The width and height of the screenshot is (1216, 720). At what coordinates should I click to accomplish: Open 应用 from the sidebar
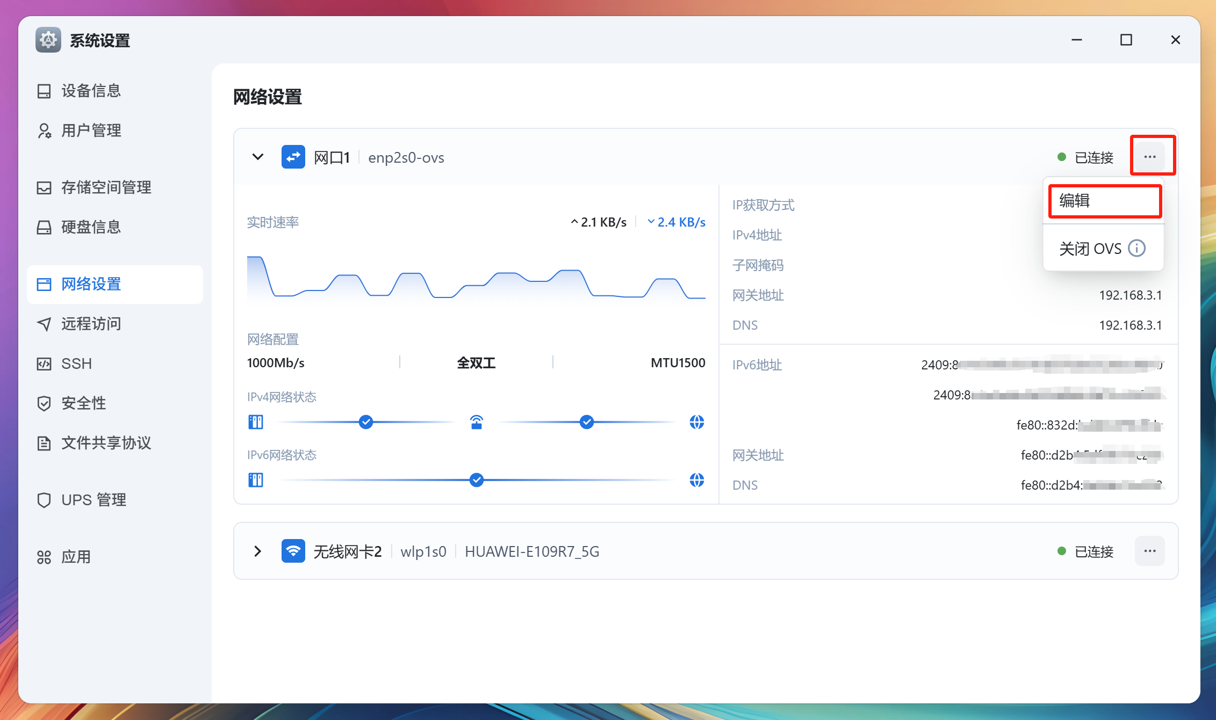pos(76,557)
